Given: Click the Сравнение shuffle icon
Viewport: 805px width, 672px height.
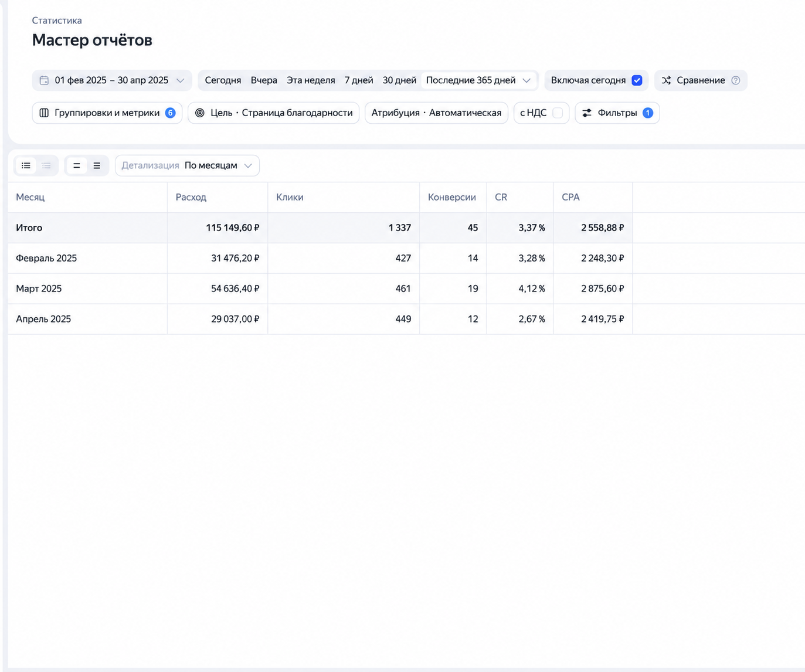Looking at the screenshot, I should click(666, 80).
